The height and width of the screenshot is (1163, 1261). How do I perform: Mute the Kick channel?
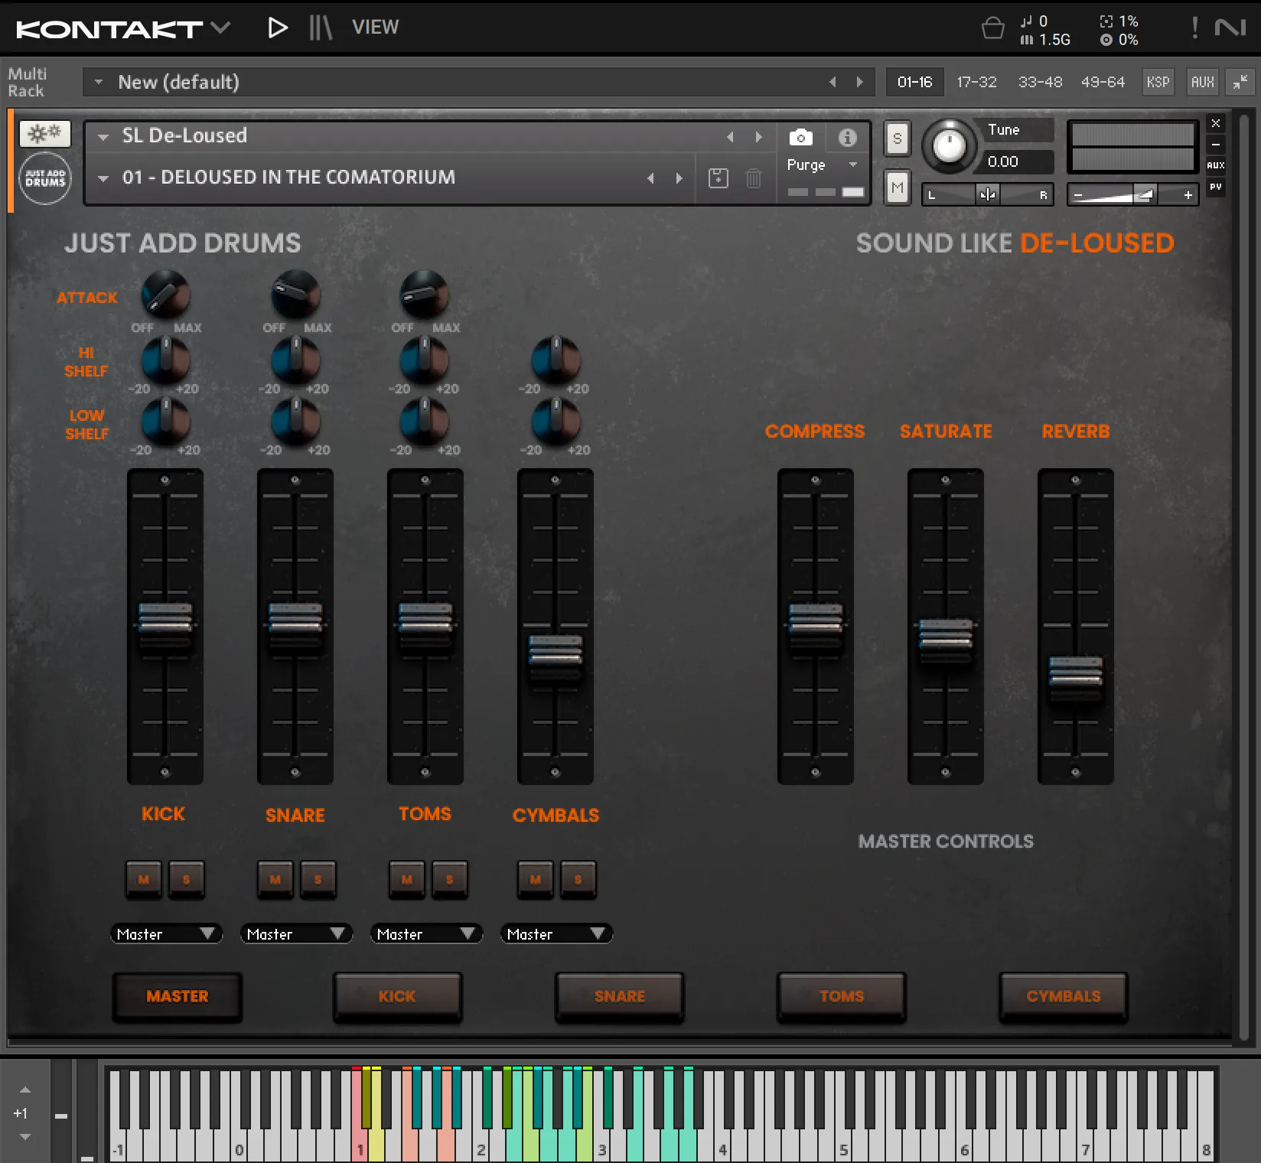(x=143, y=879)
